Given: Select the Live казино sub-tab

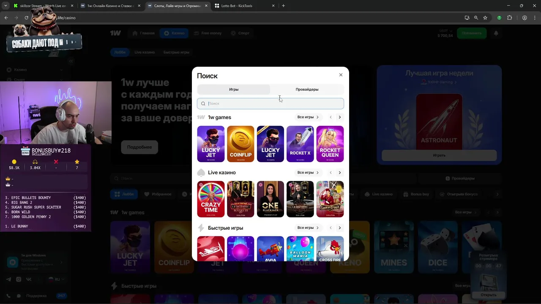Looking at the screenshot, I should [145, 52].
